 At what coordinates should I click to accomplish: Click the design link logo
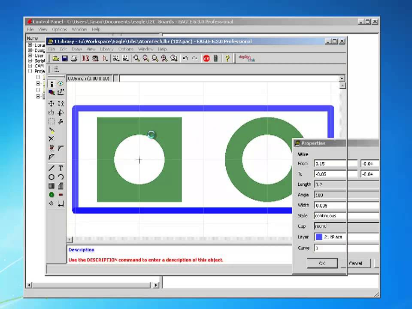pos(247,58)
